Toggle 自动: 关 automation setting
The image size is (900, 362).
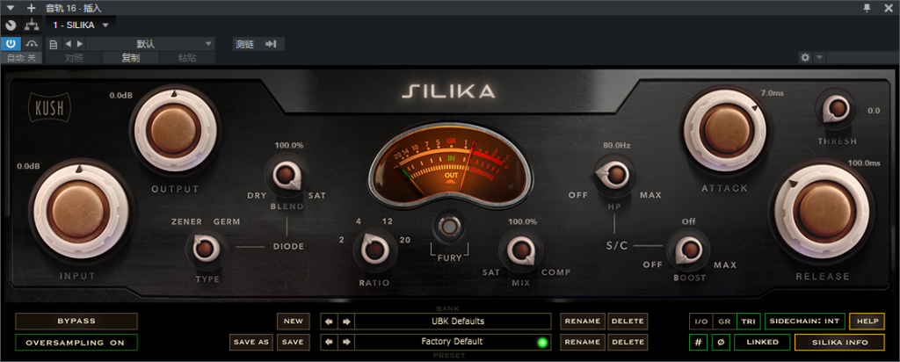pos(21,58)
